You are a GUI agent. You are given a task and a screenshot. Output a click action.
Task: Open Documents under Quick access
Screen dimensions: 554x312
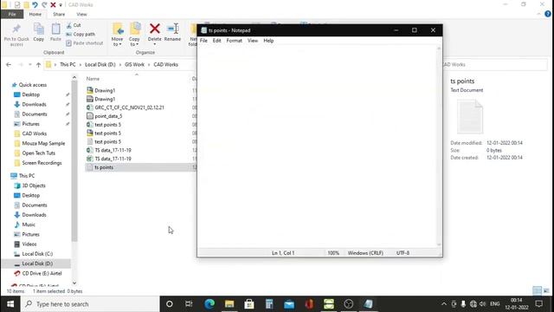click(35, 114)
